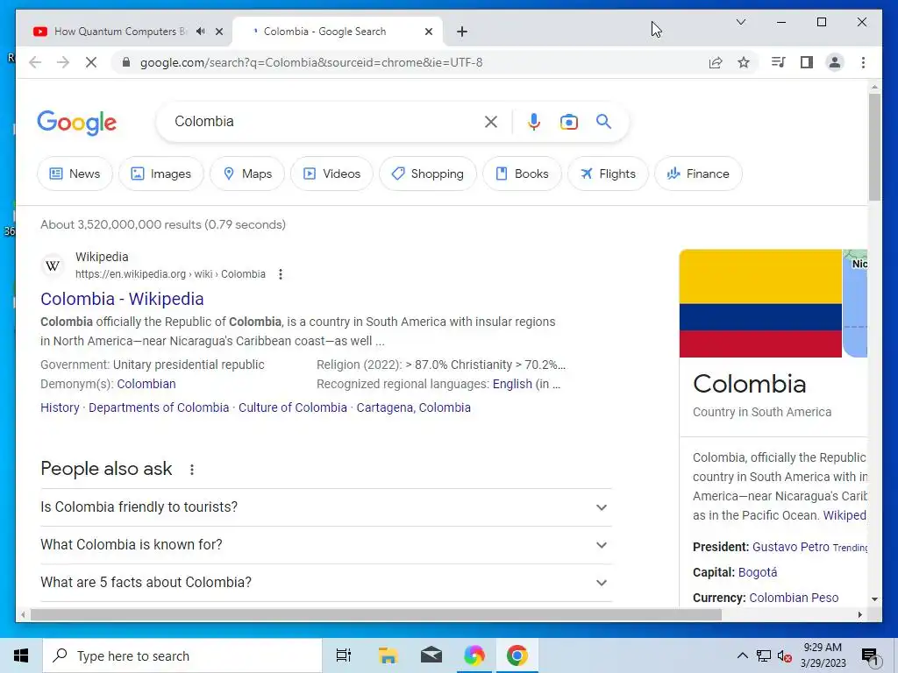
Task: Click the English languages link
Action: point(512,384)
